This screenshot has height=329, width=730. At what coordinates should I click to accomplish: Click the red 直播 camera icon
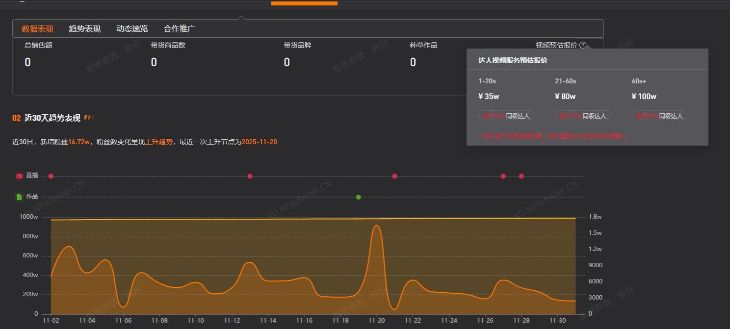pos(19,176)
